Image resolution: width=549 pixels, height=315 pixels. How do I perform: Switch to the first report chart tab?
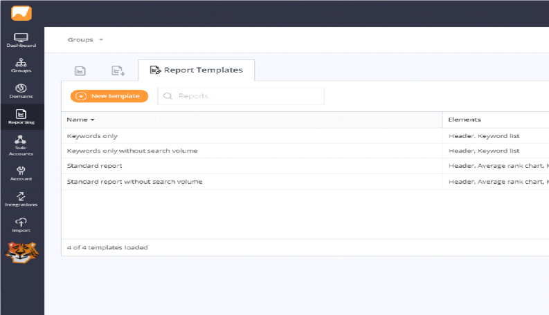[x=80, y=71]
